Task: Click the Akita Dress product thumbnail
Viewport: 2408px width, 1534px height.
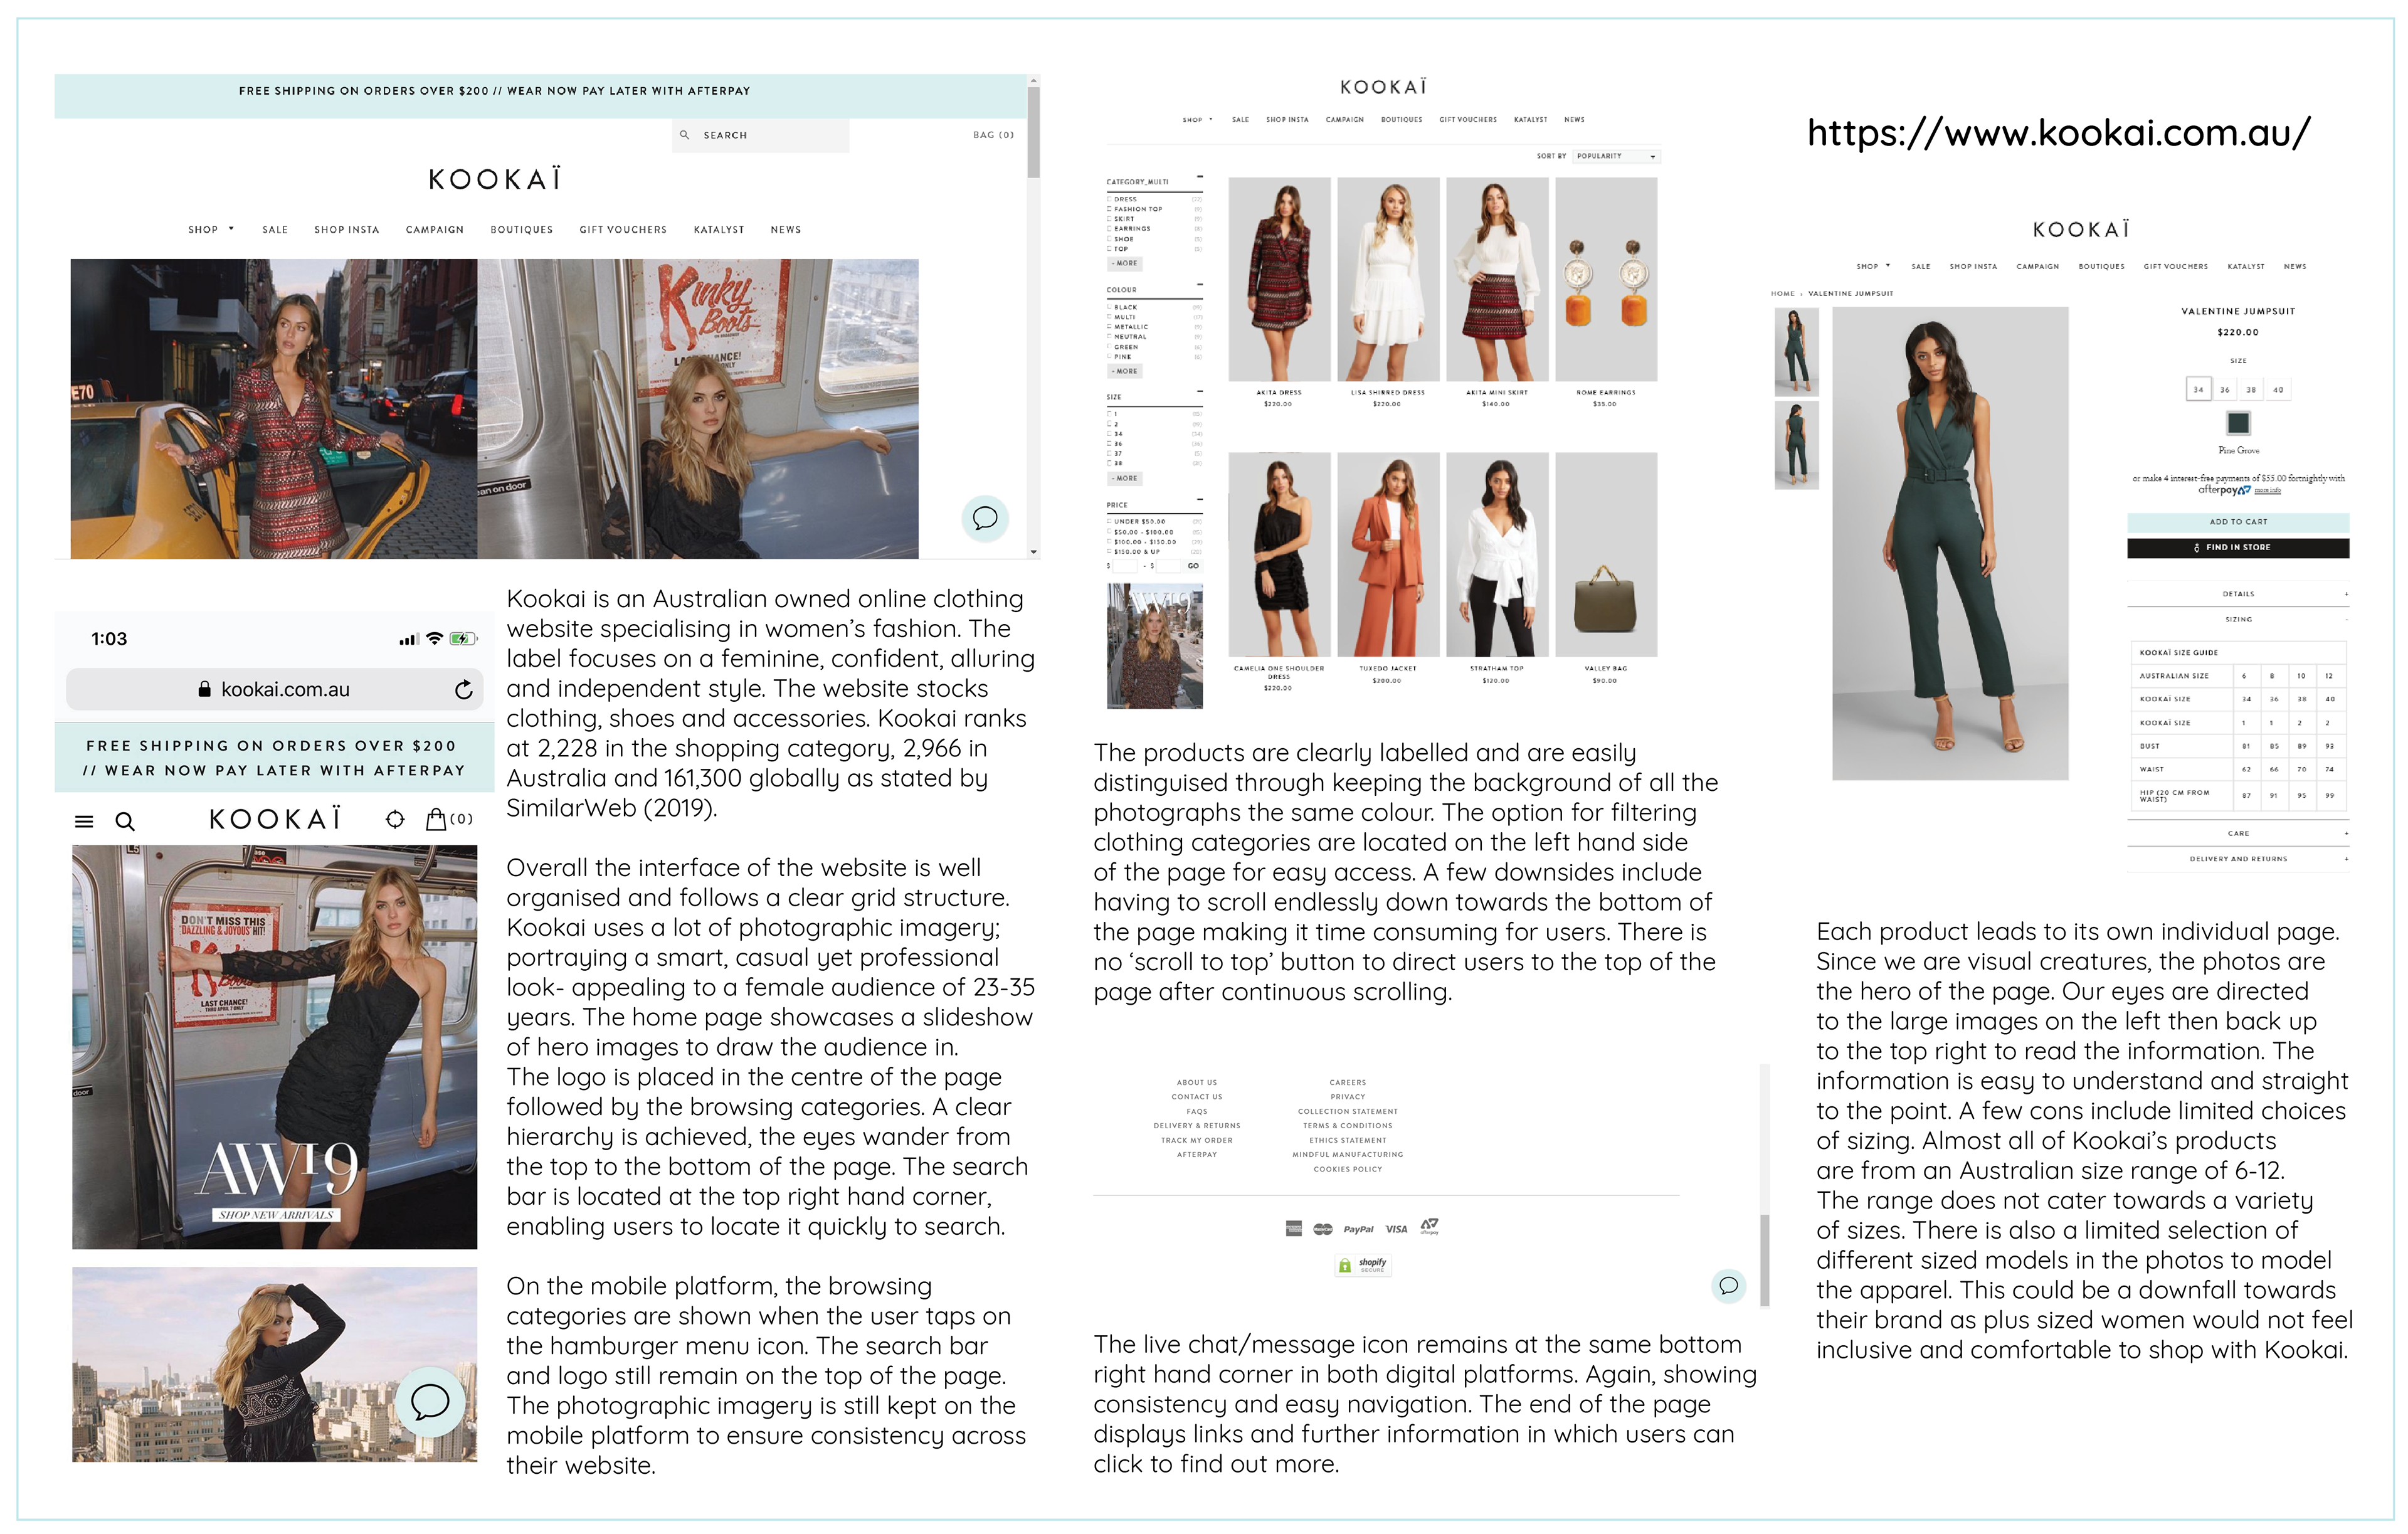Action: click(x=1279, y=279)
